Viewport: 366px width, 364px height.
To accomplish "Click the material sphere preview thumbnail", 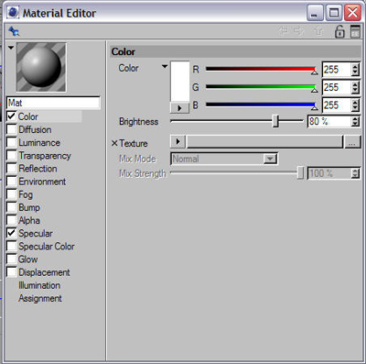I will pos(41,67).
